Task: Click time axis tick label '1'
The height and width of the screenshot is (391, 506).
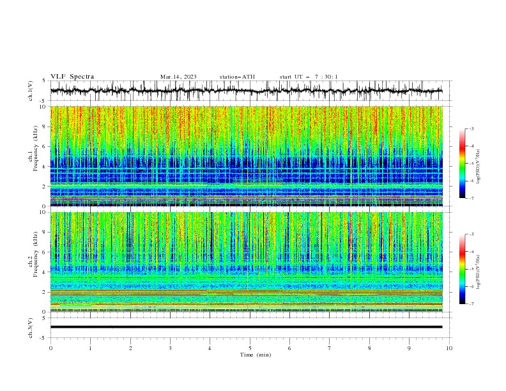Action: (90, 348)
